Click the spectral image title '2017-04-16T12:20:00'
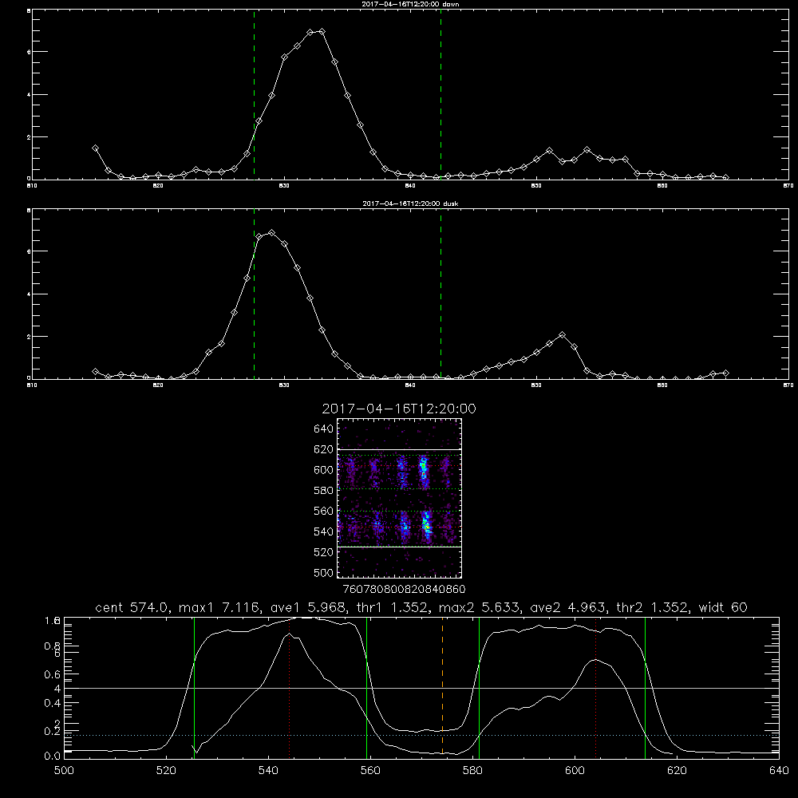Viewport: 798px width, 798px height. coord(399,409)
